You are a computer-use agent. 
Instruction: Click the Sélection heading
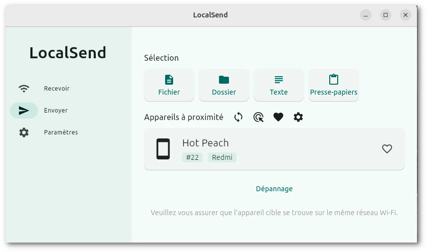pyautogui.click(x=162, y=58)
